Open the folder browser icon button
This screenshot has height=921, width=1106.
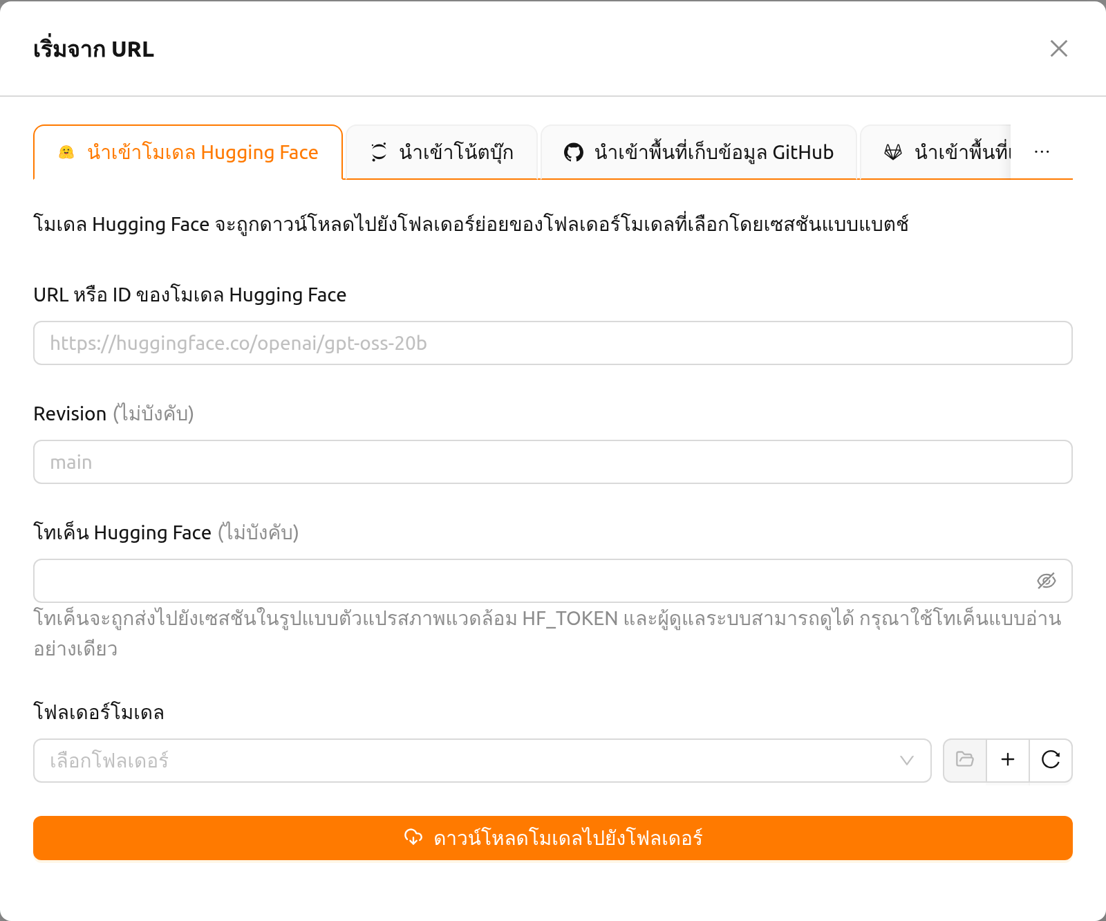point(965,761)
